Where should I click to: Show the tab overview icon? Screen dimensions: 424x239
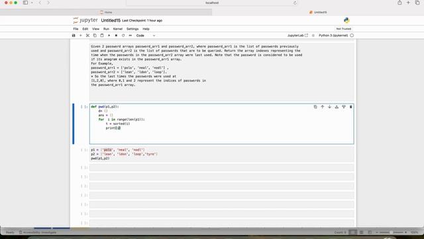(x=417, y=3)
